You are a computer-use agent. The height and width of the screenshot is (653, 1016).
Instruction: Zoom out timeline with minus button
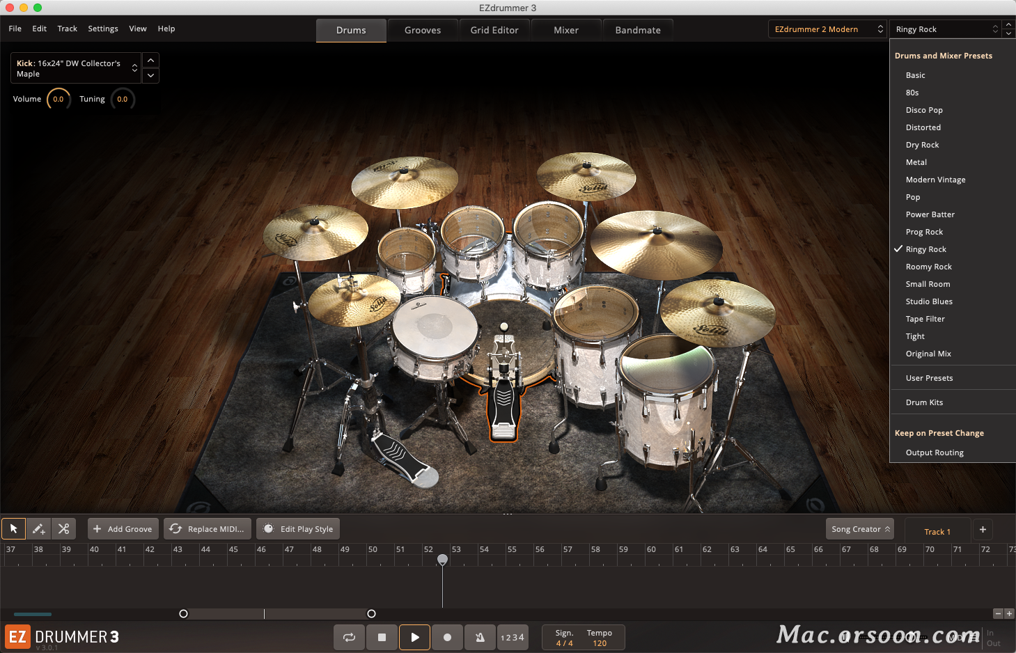998,613
